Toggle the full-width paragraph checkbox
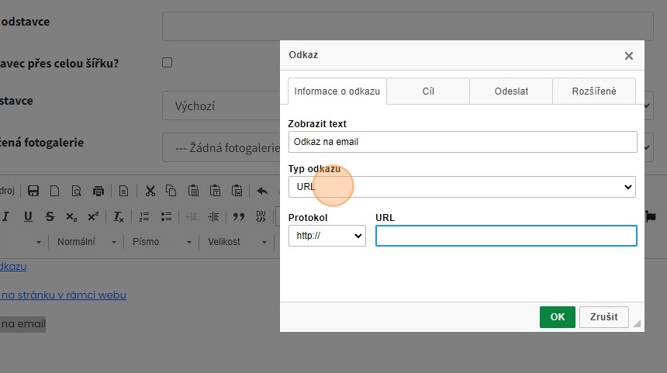This screenshot has width=667, height=373. 167,63
